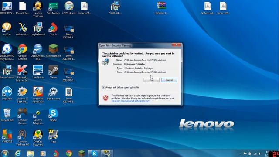Viewport: 279px width, 157px height.
Task: Switch to Skype in the taskbar
Action: point(94,154)
